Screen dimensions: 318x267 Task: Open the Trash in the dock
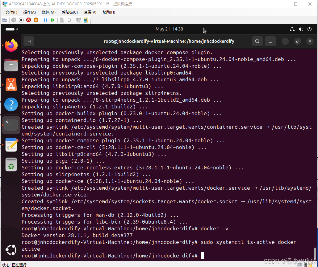pos(11,164)
